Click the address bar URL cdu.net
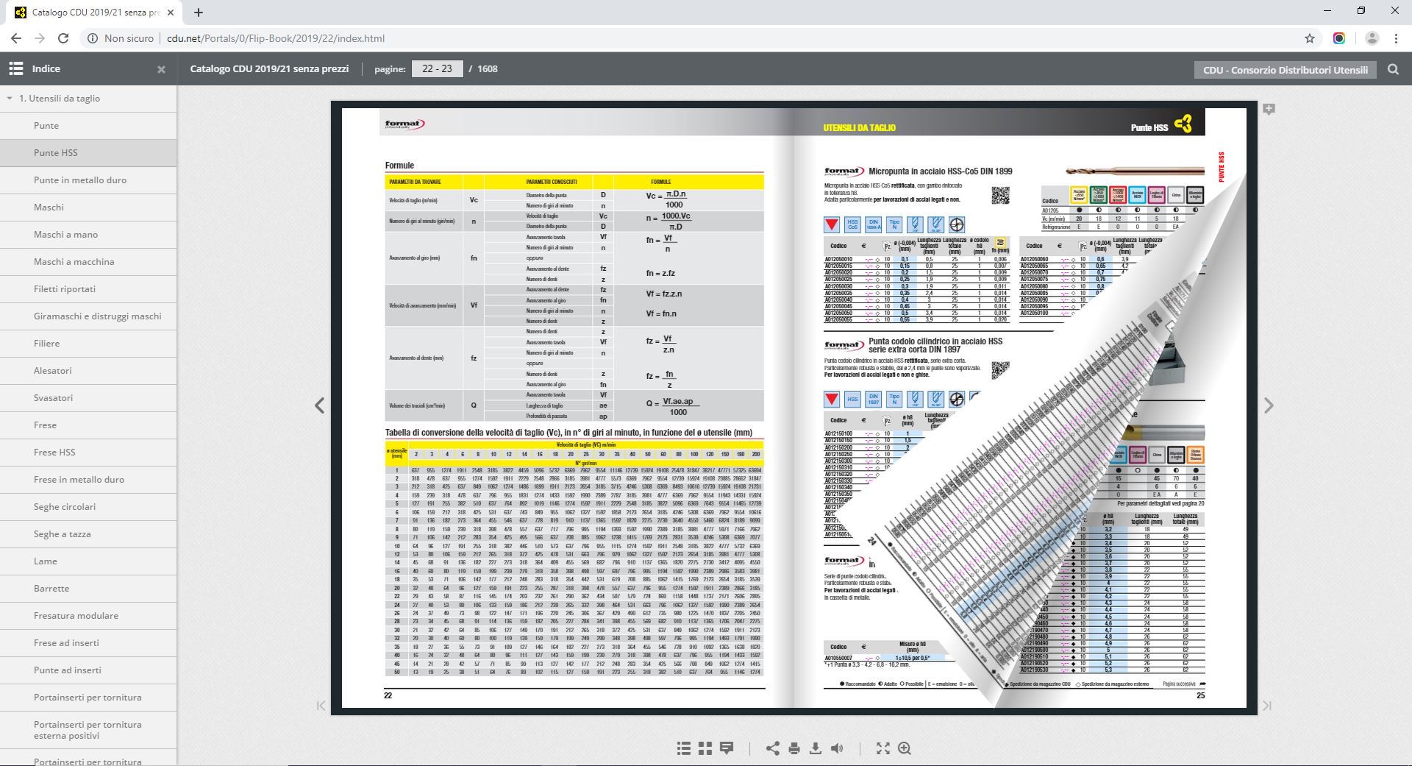The height and width of the screenshot is (766, 1412). pos(276,38)
